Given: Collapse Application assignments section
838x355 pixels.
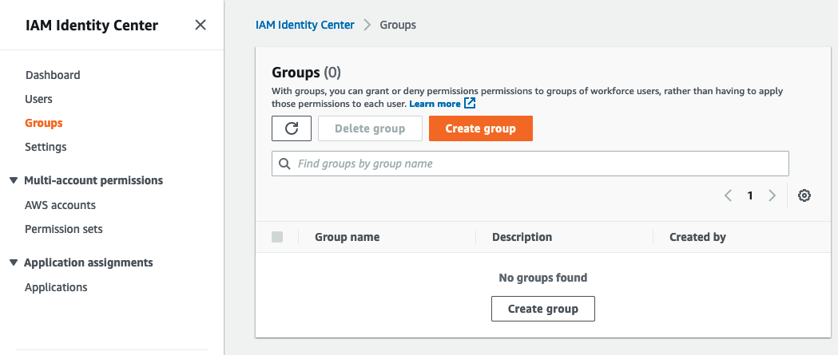Looking at the screenshot, I should [14, 262].
